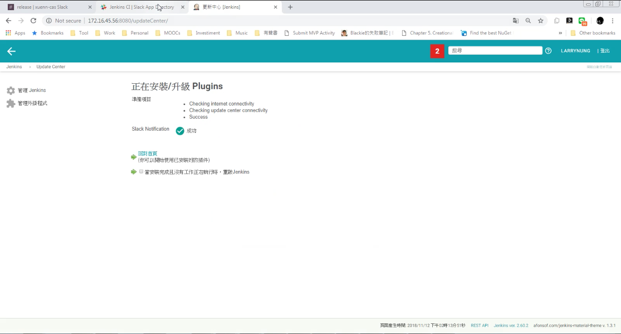
Task: Click the zoom magnifier icon in address bar
Action: 528,21
